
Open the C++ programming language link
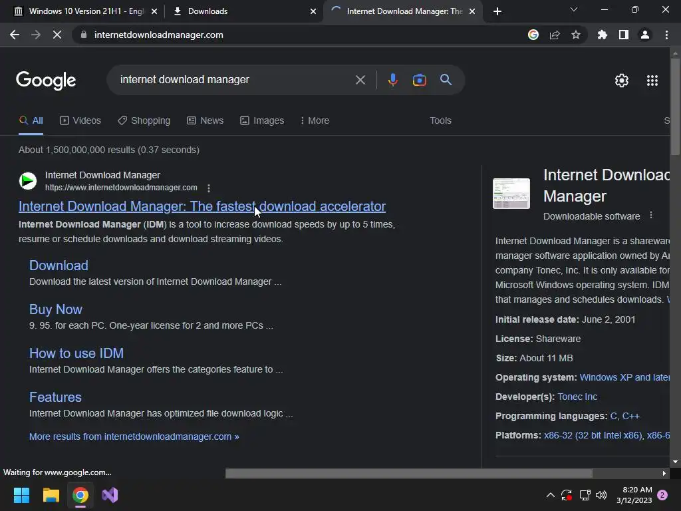[x=630, y=416]
